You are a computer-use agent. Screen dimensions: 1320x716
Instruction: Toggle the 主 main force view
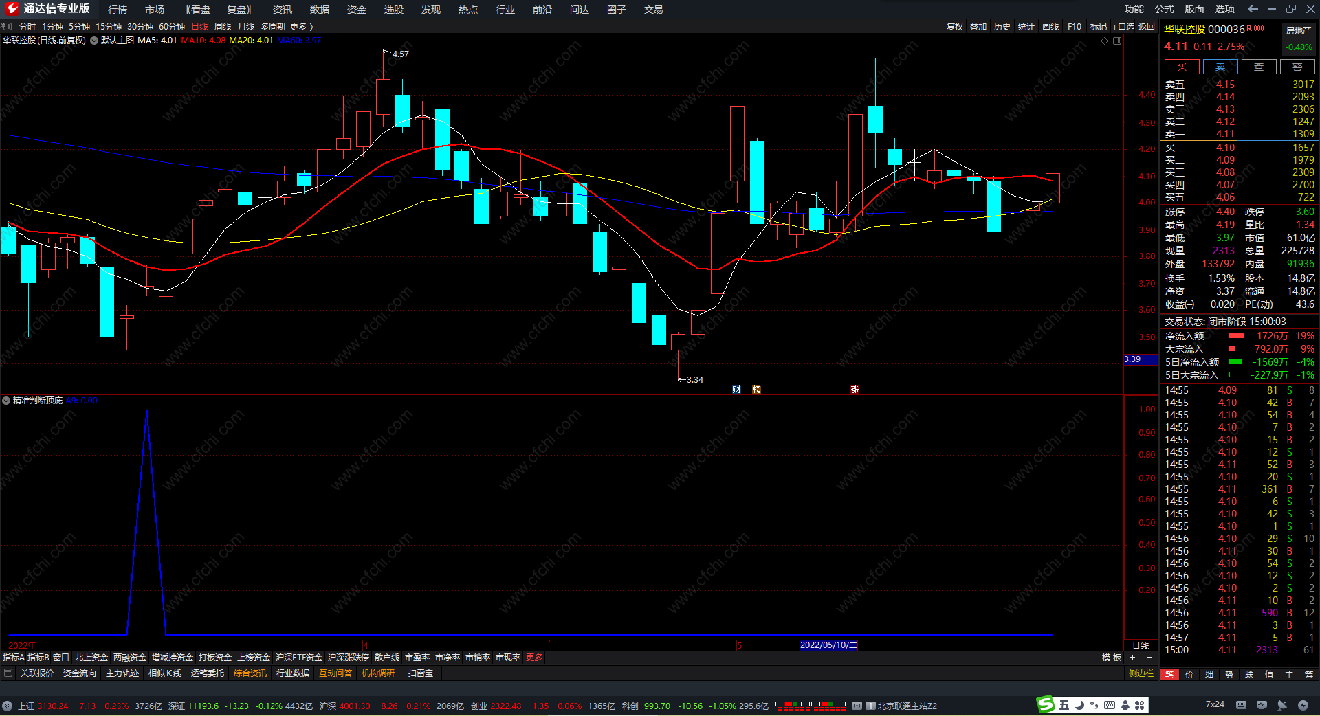pyautogui.click(x=1289, y=675)
